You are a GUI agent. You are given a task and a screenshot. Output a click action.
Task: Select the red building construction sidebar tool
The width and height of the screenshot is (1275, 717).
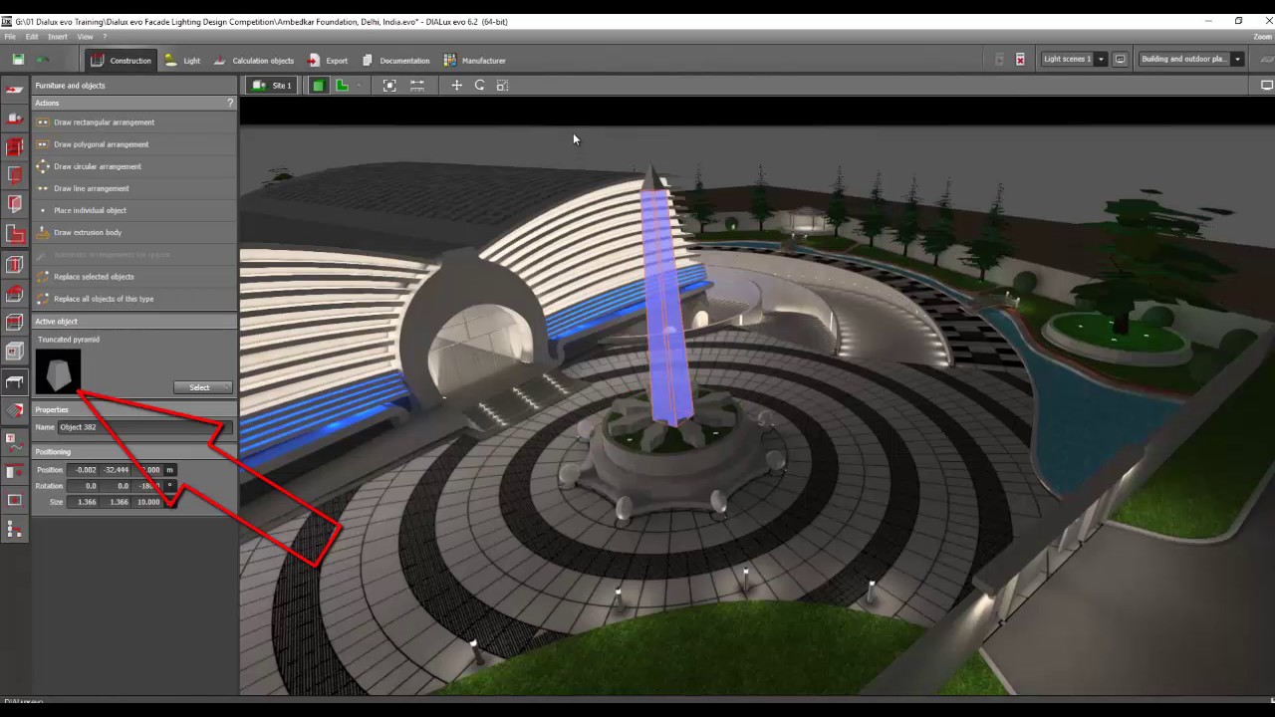coord(15,147)
